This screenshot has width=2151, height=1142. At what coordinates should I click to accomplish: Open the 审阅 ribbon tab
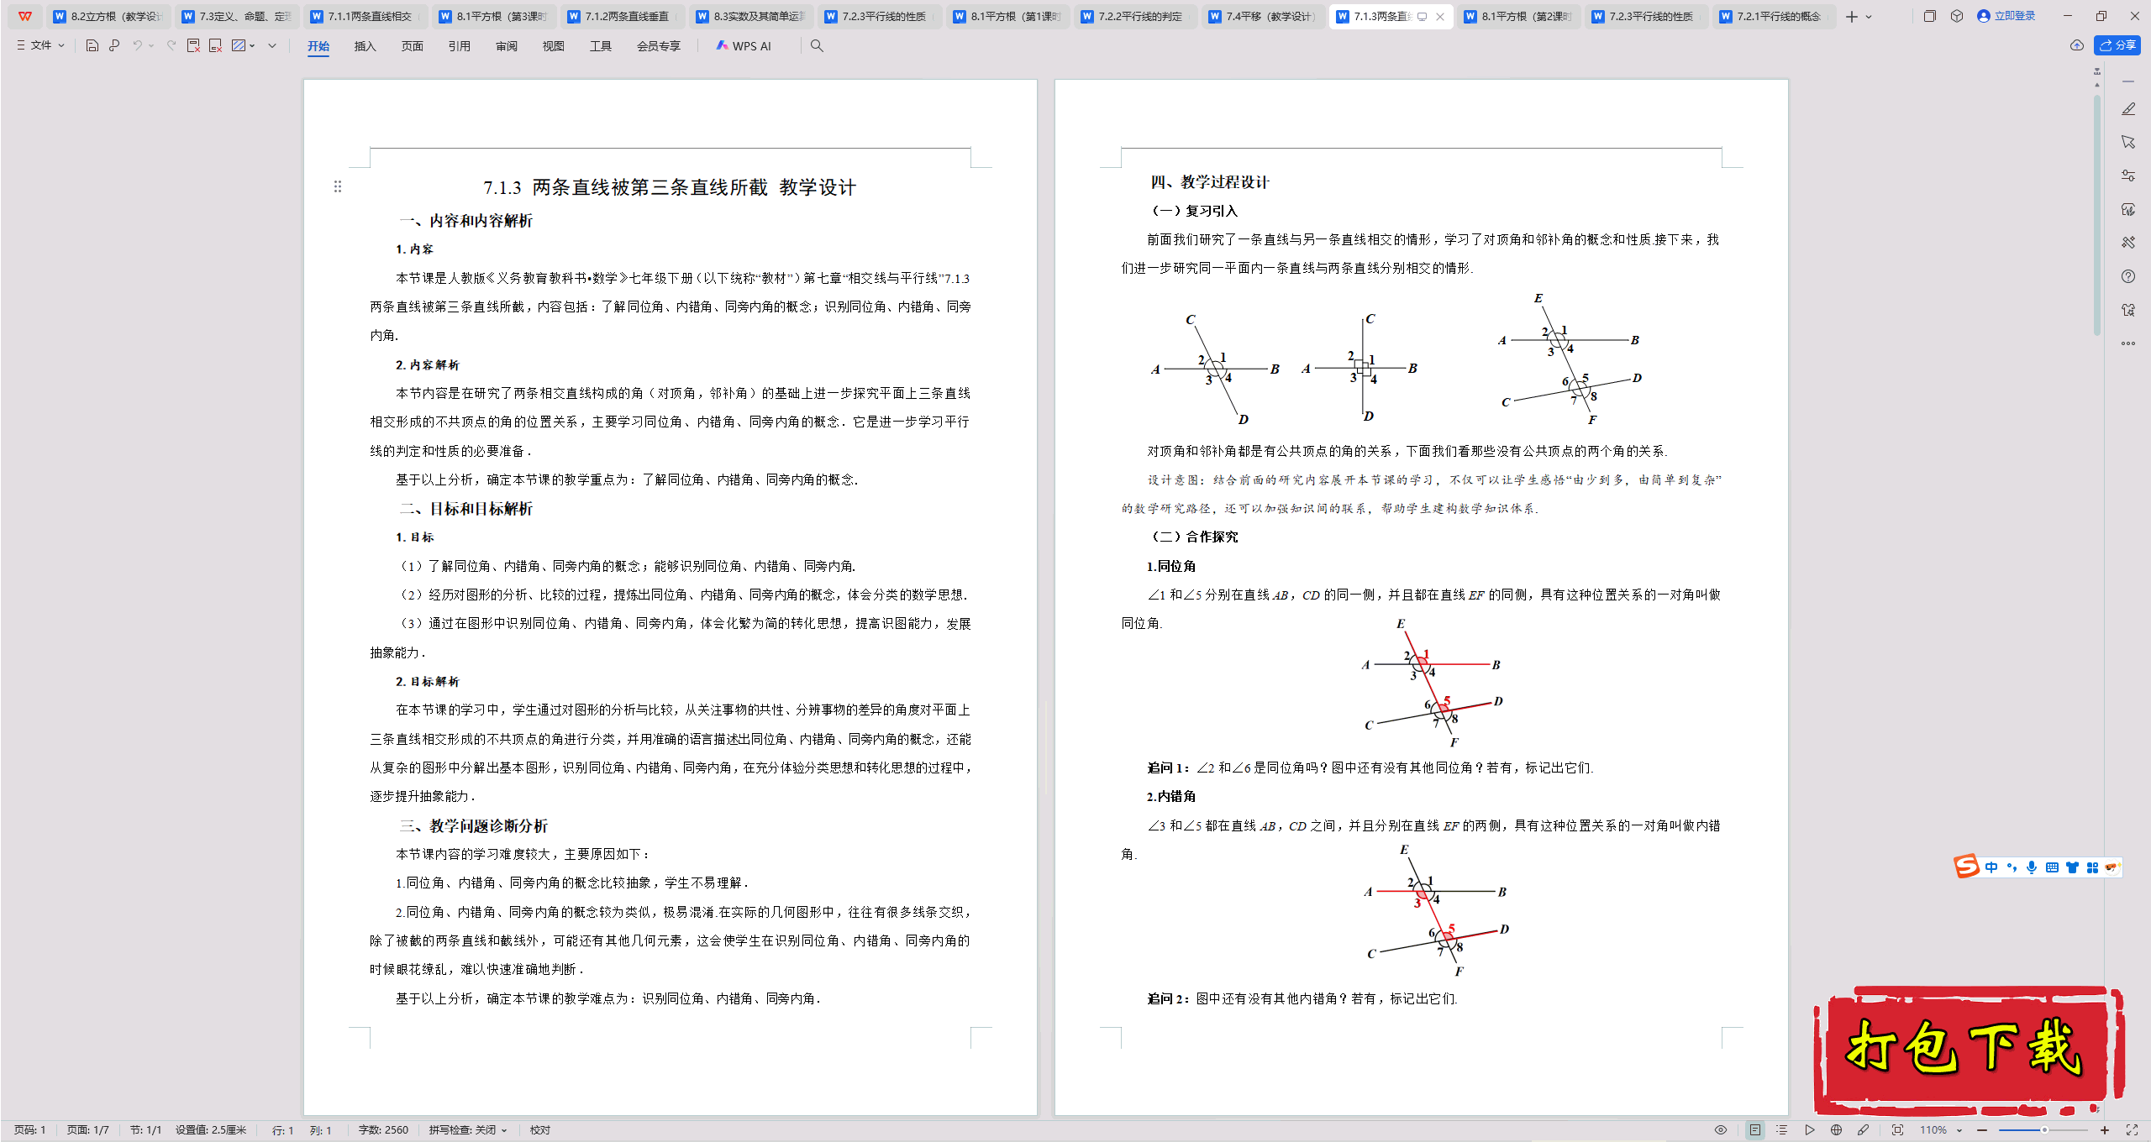[x=506, y=46]
